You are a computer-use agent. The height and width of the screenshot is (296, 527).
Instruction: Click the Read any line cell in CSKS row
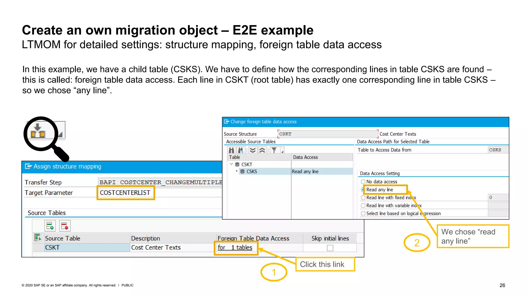pyautogui.click(x=322, y=171)
